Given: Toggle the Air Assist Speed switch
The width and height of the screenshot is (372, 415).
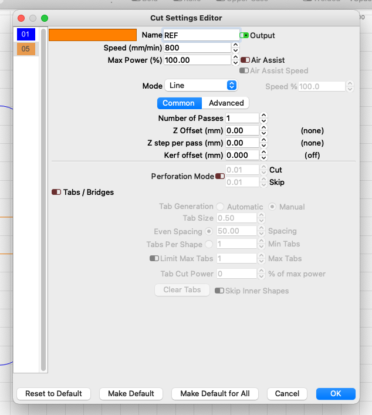Looking at the screenshot, I should [244, 70].
